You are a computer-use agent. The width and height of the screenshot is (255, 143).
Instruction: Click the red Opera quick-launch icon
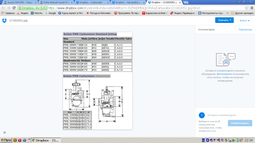click(20, 140)
